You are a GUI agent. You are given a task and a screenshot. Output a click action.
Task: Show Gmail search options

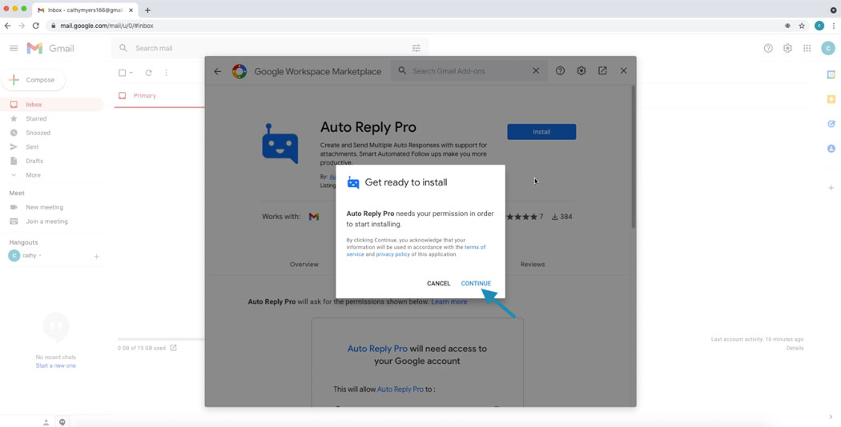pos(416,48)
